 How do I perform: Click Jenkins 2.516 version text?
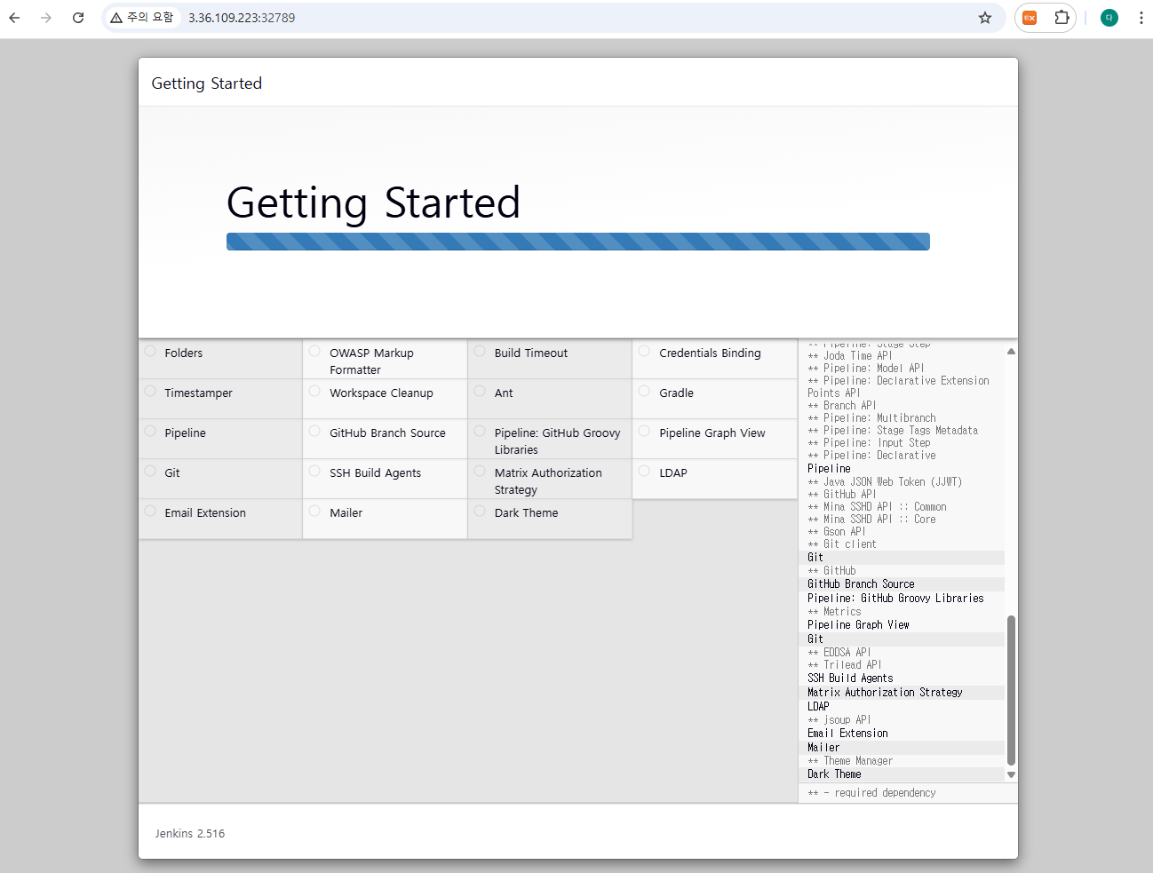190,833
